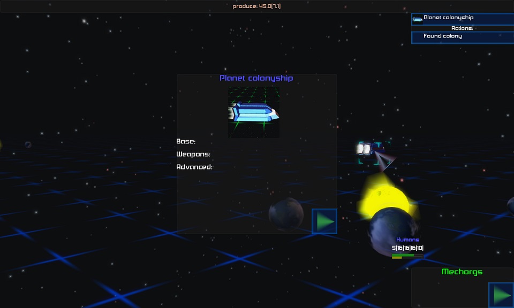Click the Humans faction label
514x308 pixels.
407,240
